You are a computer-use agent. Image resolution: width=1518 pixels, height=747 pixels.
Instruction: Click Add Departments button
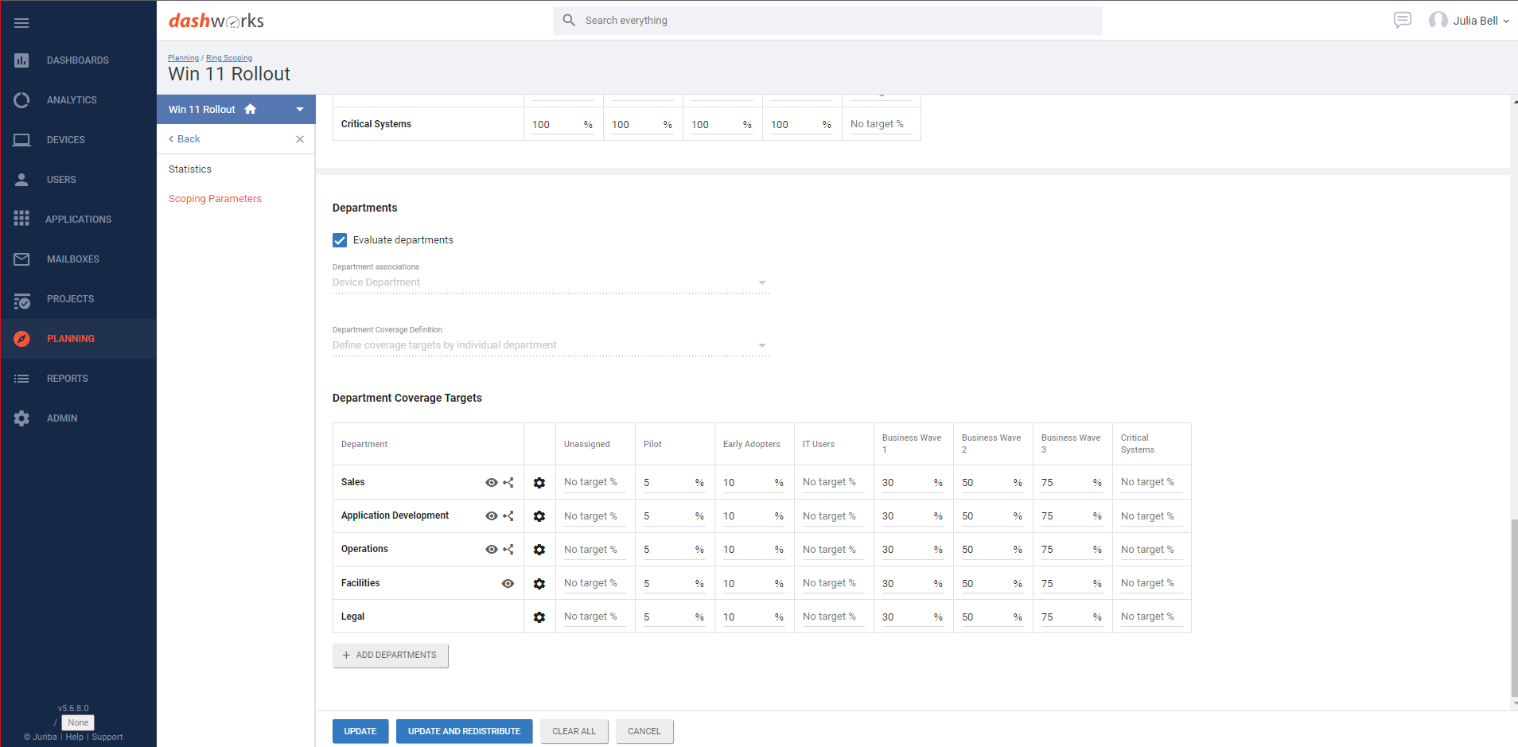[x=391, y=656]
